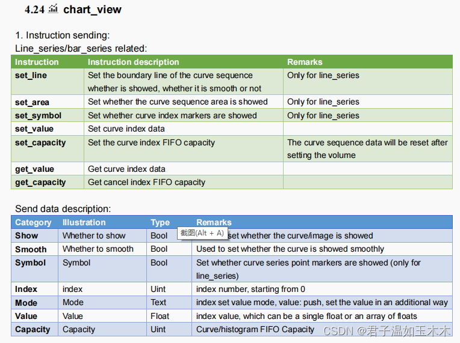The width and height of the screenshot is (460, 343).
Task: Click the 'Instruction description' column header
Action: coord(133,62)
